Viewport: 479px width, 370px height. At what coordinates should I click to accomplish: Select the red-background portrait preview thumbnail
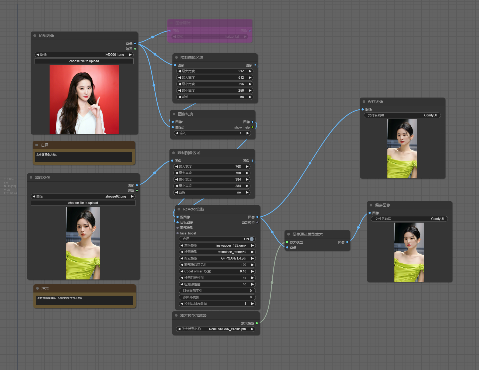coord(84,99)
